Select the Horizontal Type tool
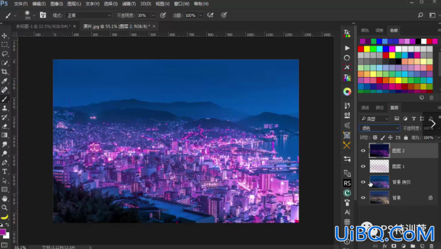The image size is (441, 249). coord(4,171)
